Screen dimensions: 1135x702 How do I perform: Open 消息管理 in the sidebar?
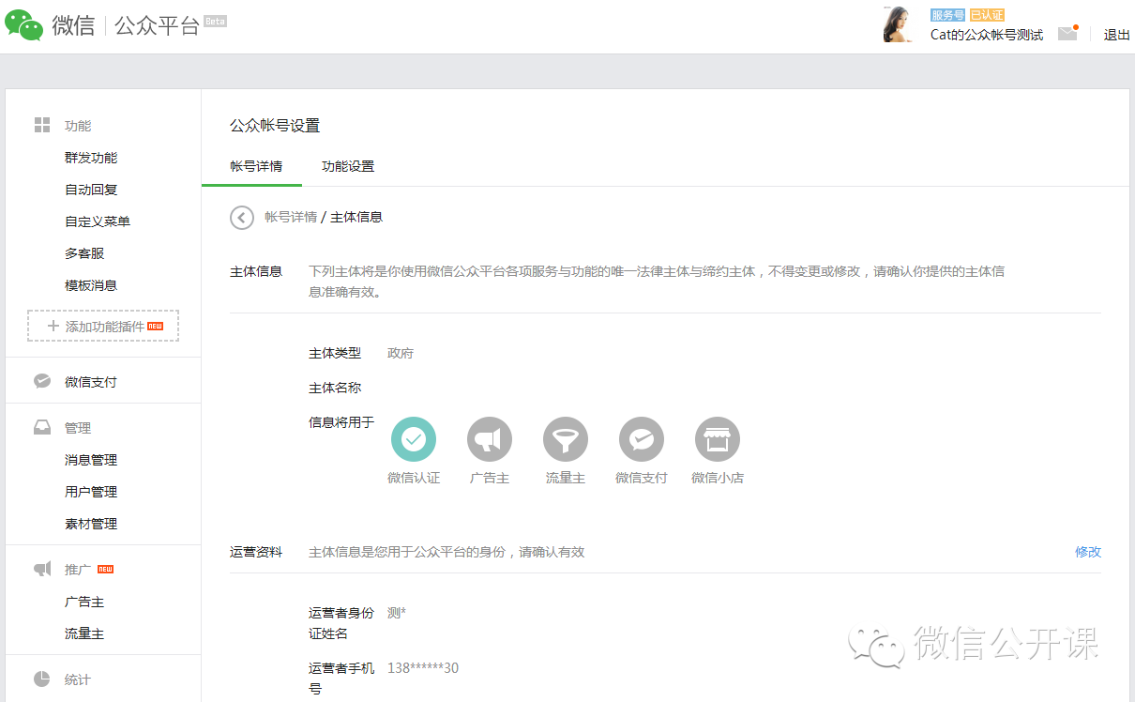(x=91, y=460)
